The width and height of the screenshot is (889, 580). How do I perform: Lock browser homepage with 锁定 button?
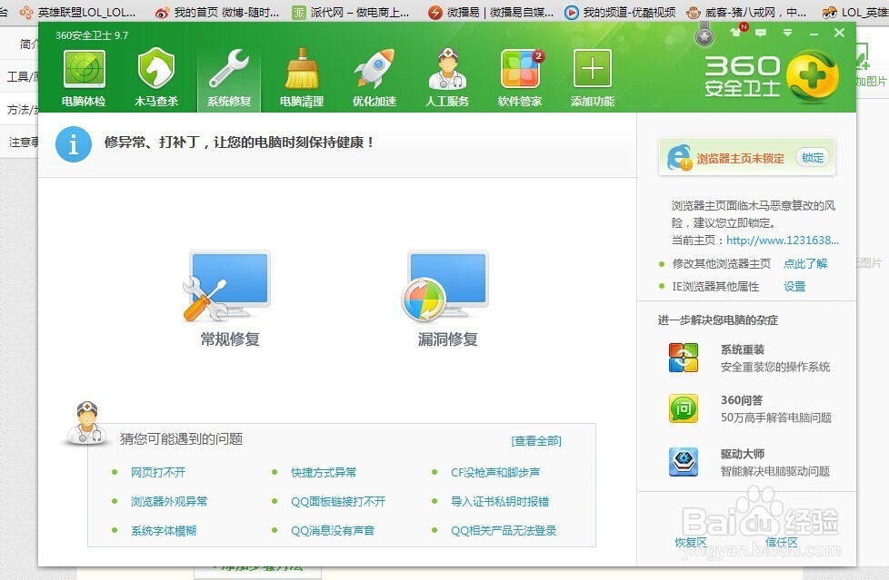point(813,157)
